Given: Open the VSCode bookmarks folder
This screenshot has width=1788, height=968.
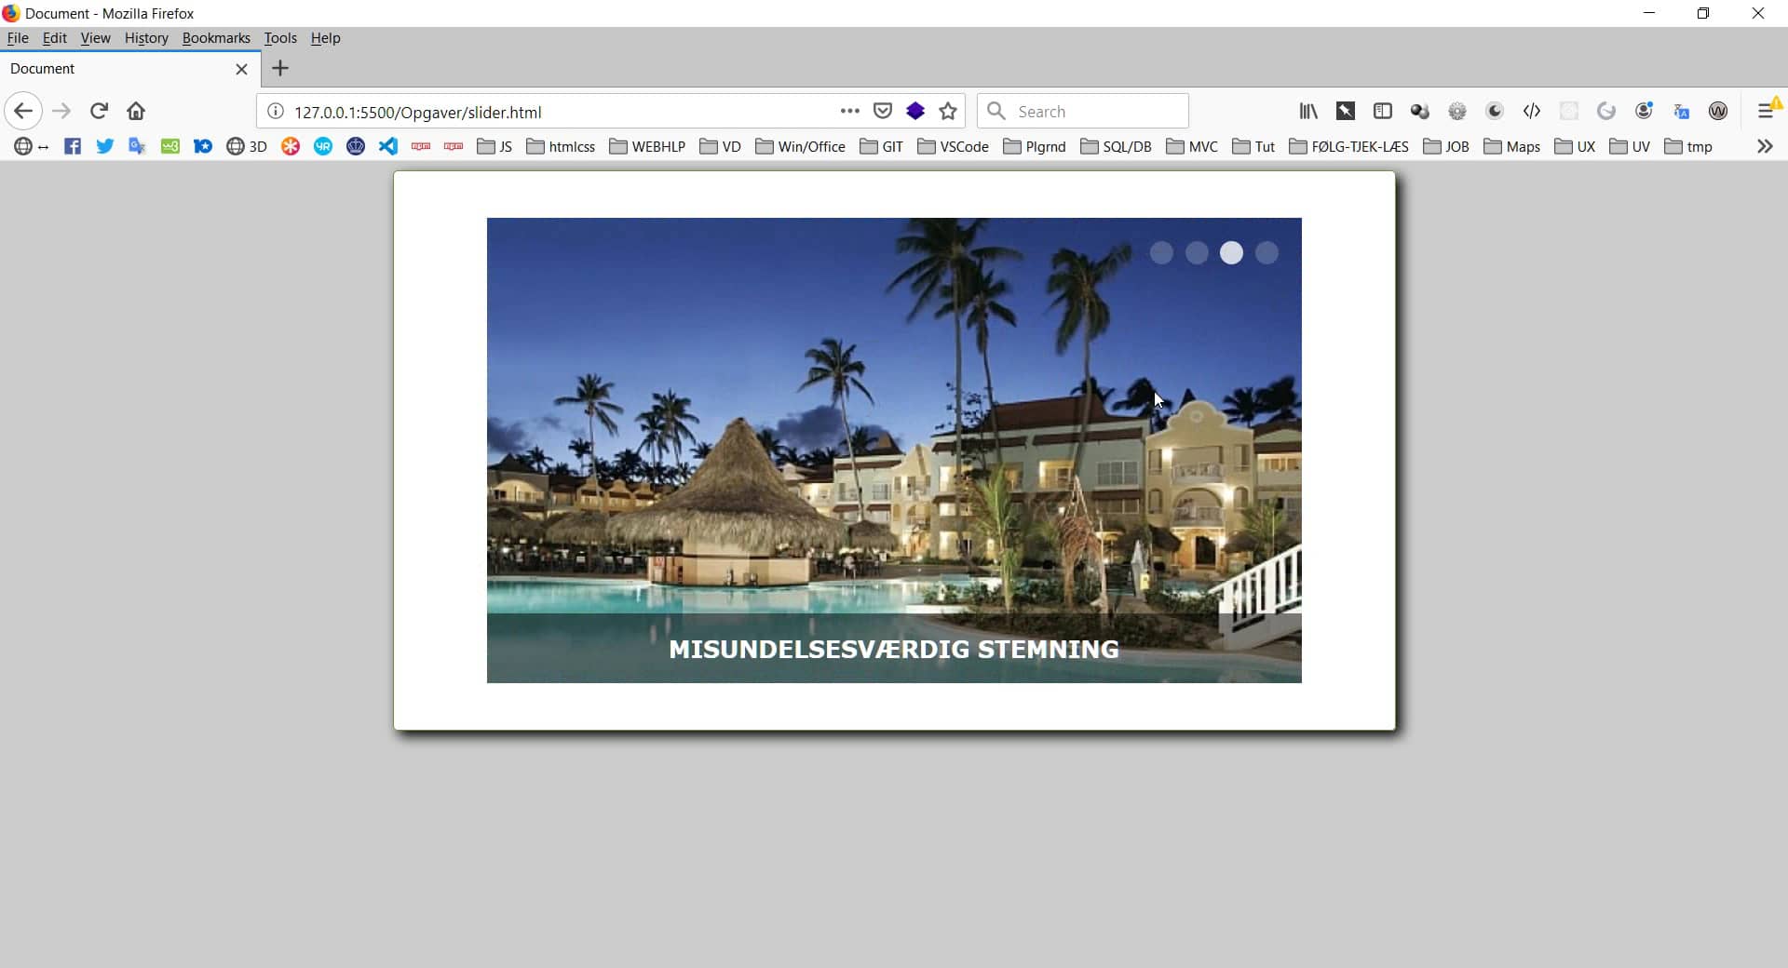Looking at the screenshot, I should click(x=953, y=147).
